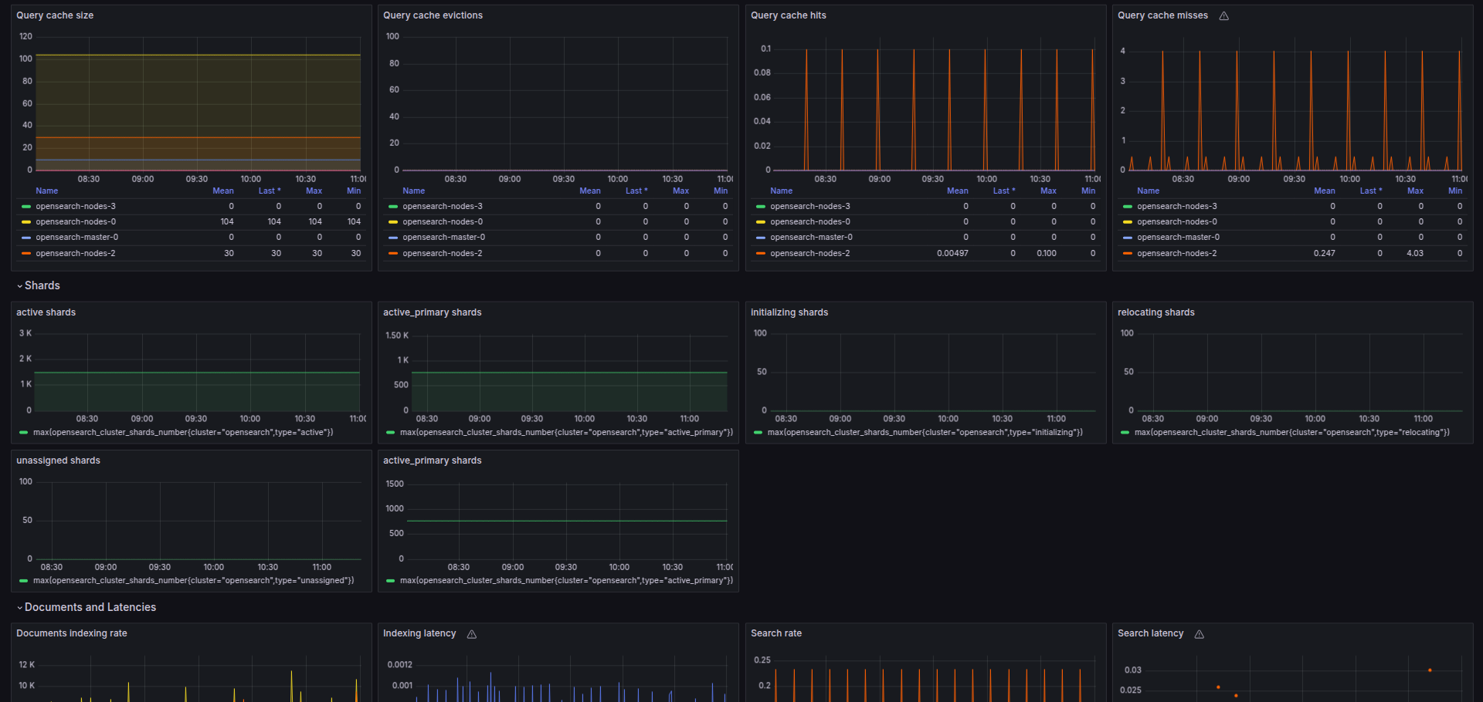Click the green legend marker in relocating shards panel

(1125, 433)
